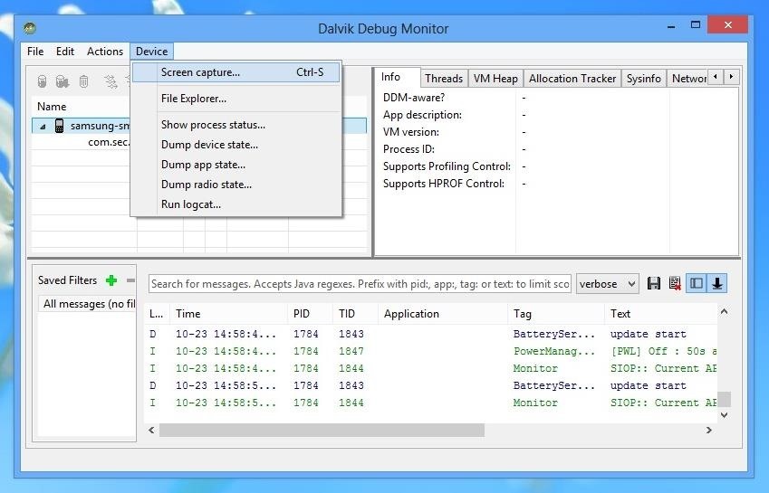Click the logcat vertical scrollbar up arrow
The width and height of the screenshot is (769, 493).
[724, 312]
